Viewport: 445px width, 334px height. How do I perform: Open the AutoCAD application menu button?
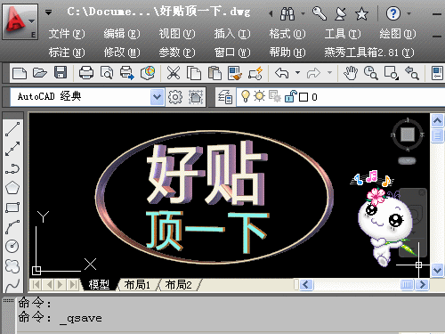coord(20,22)
